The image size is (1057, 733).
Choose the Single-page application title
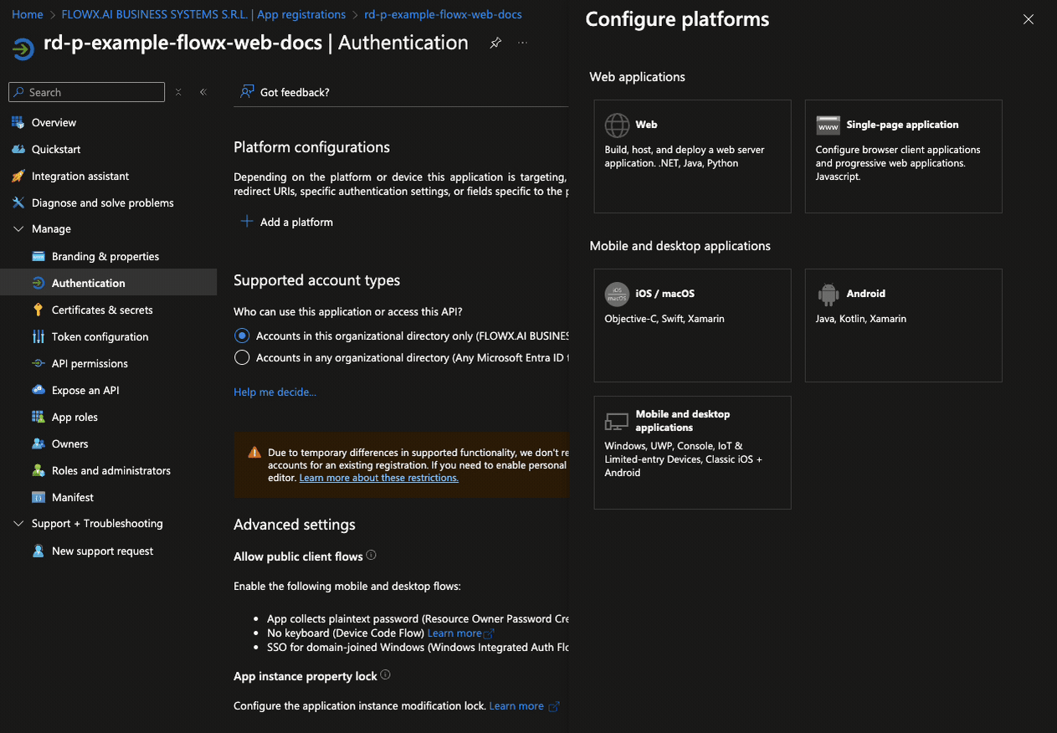pyautogui.click(x=902, y=125)
